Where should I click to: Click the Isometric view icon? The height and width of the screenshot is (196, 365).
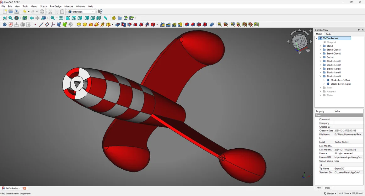click(x=61, y=18)
